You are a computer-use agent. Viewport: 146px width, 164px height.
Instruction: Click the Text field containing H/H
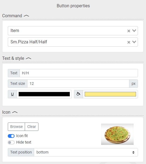[x=79, y=73]
